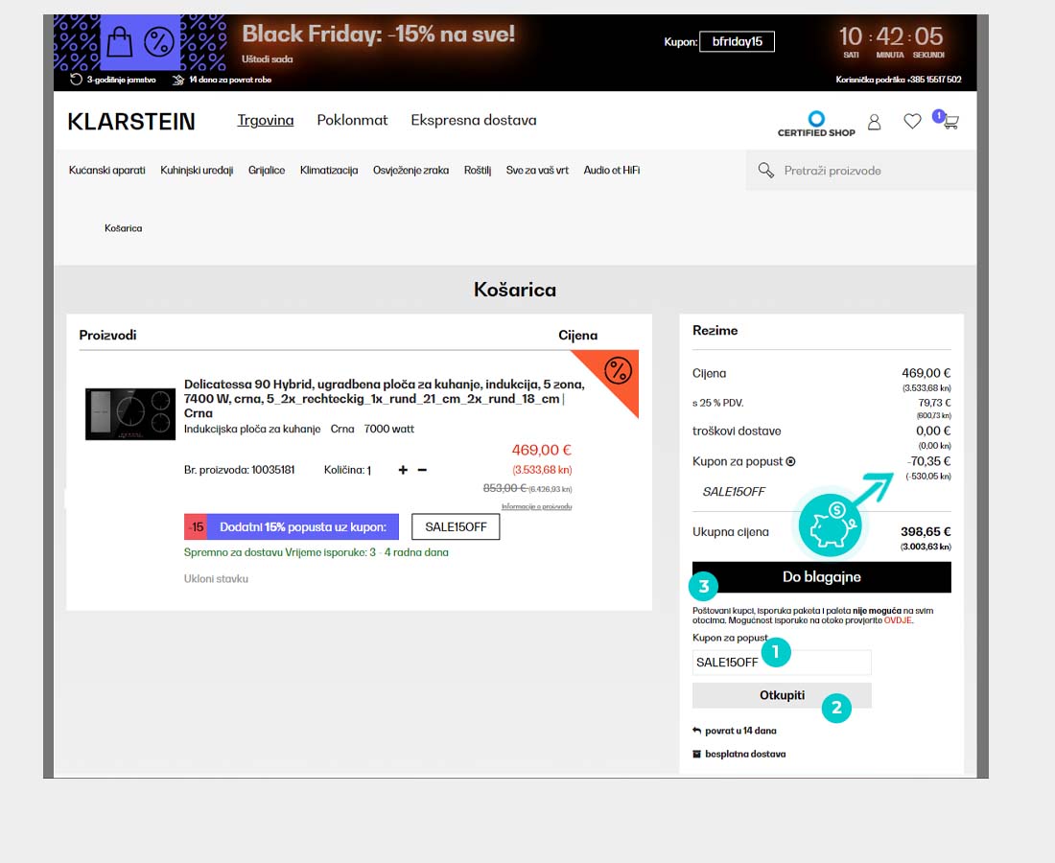The width and height of the screenshot is (1055, 863).
Task: Click the bfriday15 coupon code box
Action: pos(737,41)
